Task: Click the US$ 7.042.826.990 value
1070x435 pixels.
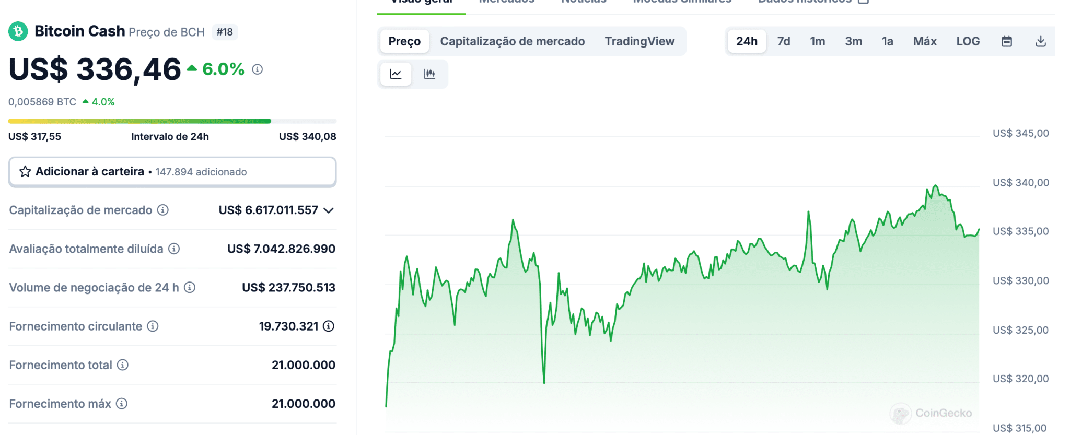Action: [x=281, y=249]
